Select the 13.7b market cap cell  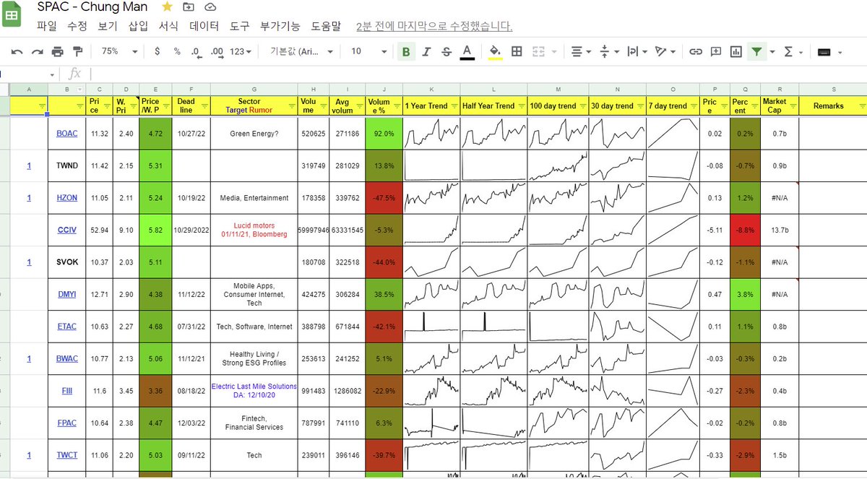(779, 230)
